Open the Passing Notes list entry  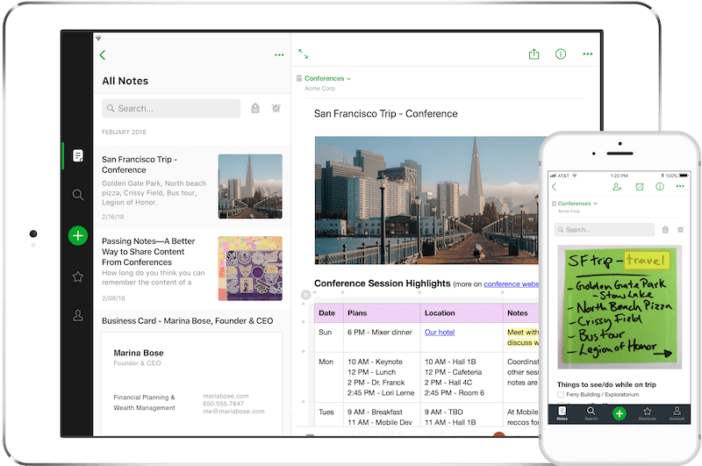point(192,269)
